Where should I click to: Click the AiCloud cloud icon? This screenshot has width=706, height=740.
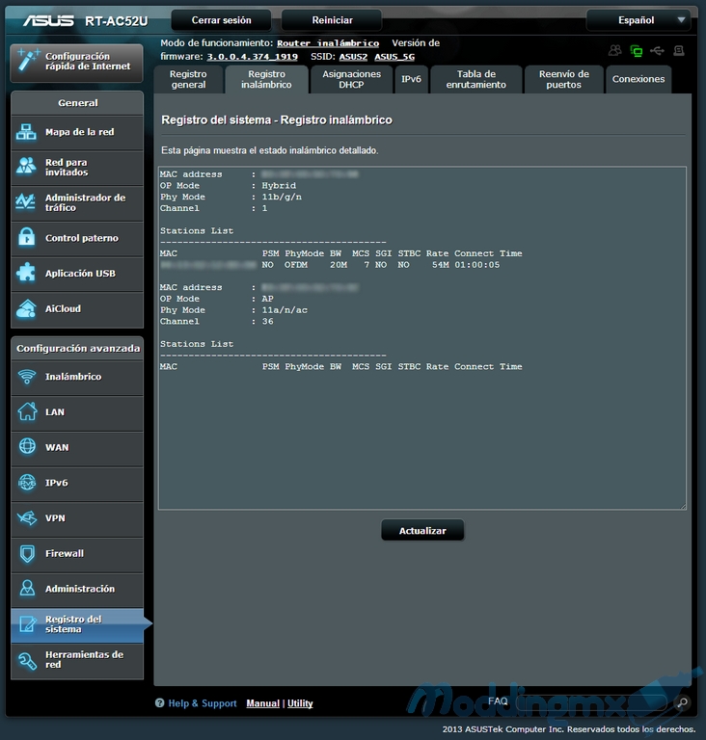(26, 308)
